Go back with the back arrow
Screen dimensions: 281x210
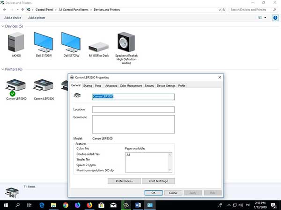click(x=5, y=10)
